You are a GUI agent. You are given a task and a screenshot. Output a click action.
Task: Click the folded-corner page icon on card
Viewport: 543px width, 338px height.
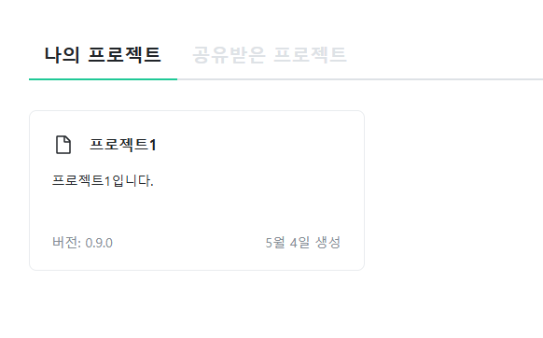point(63,145)
